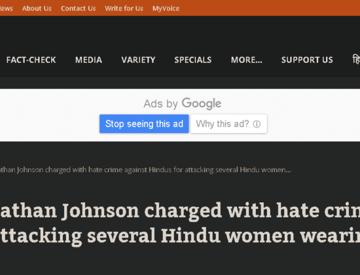
Task: Select the MEDIA menu item
Action: point(88,60)
